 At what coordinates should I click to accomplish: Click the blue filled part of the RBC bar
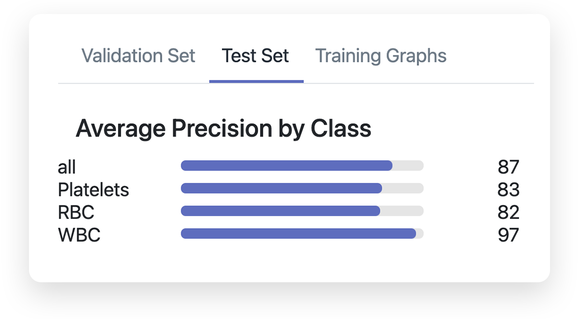(x=280, y=211)
